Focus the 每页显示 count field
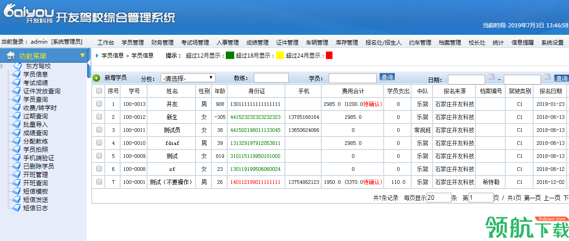This screenshot has height=241, width=569. point(439,198)
